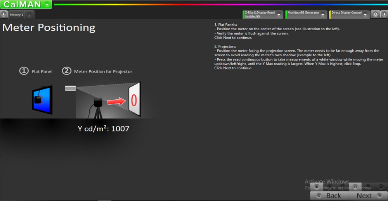The image size is (388, 201).
Task: Go to the previous step with Back
Action: 329,196
